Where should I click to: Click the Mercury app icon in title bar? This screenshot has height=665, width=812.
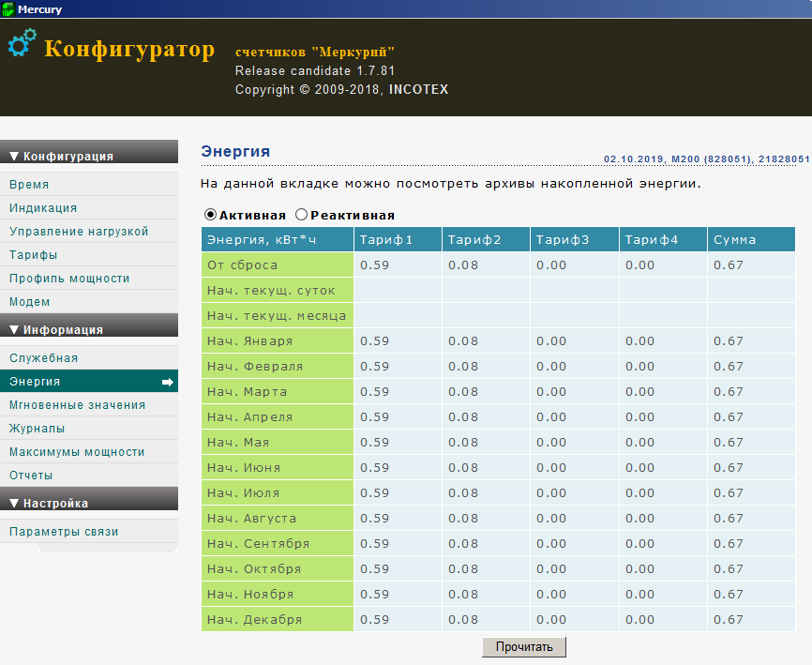pos(8,8)
